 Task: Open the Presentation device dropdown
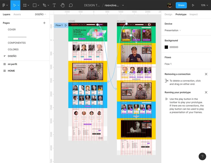[x=173, y=30]
